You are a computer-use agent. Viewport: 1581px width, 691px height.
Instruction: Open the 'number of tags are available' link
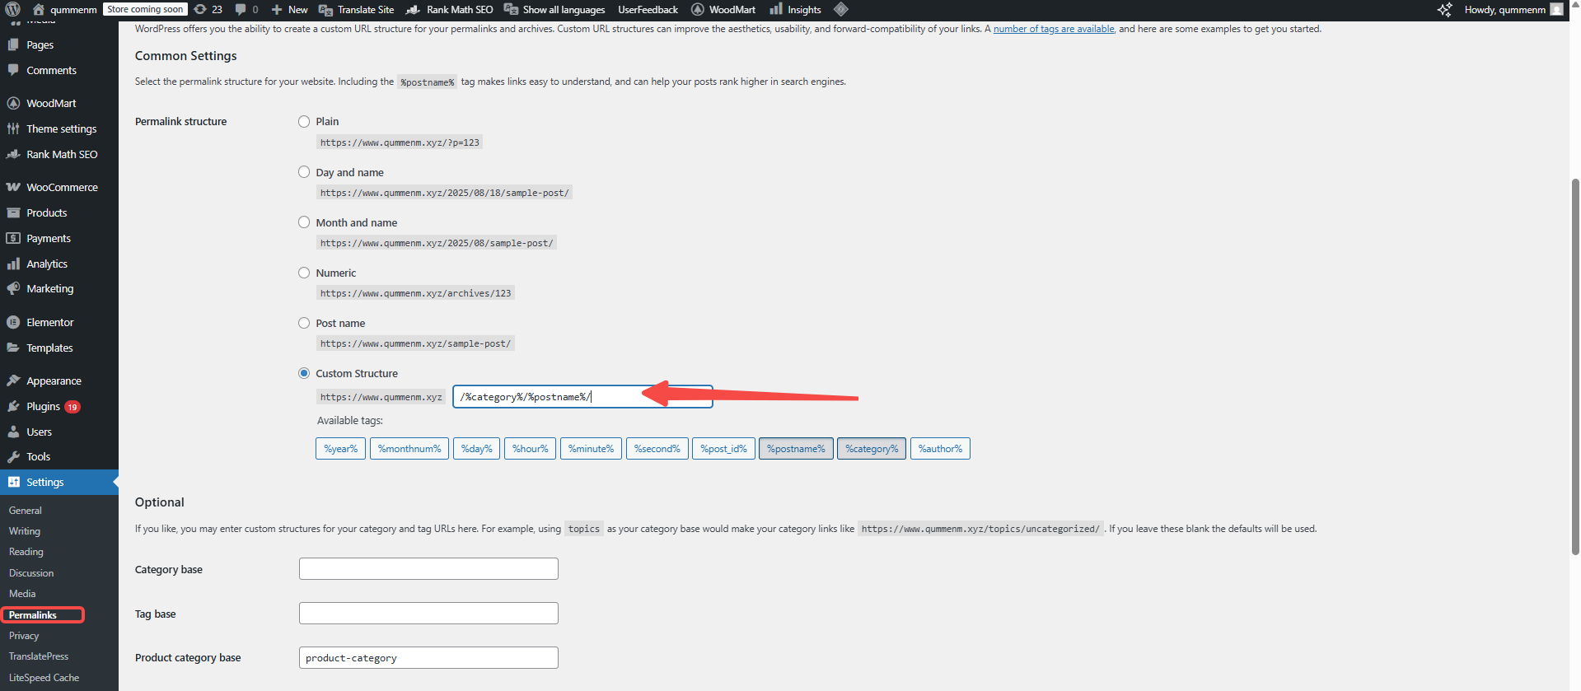click(1054, 29)
